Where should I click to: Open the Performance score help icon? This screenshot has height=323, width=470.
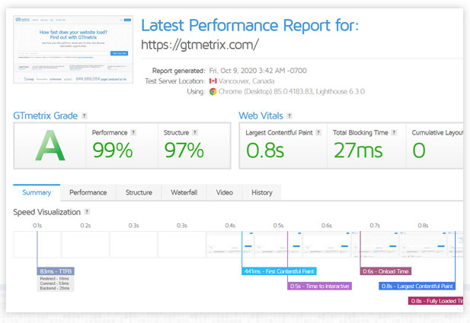(x=133, y=132)
